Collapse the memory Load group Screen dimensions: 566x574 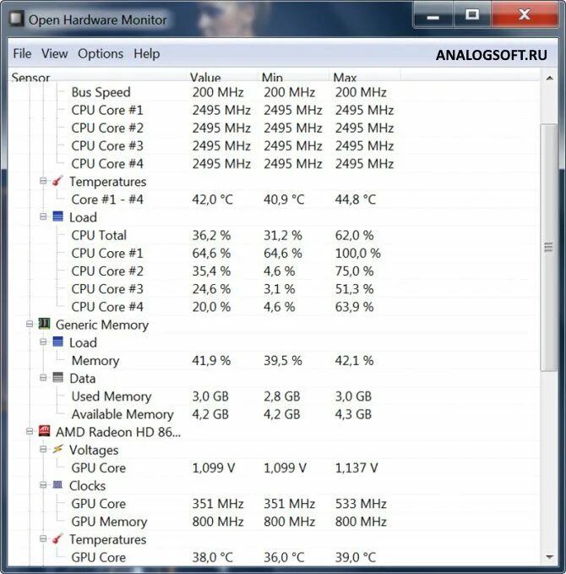point(43,342)
